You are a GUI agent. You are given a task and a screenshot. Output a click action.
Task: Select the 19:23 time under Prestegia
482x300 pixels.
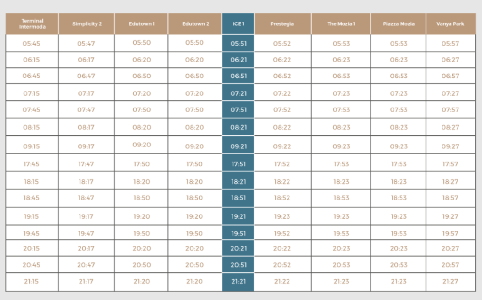[282, 216]
